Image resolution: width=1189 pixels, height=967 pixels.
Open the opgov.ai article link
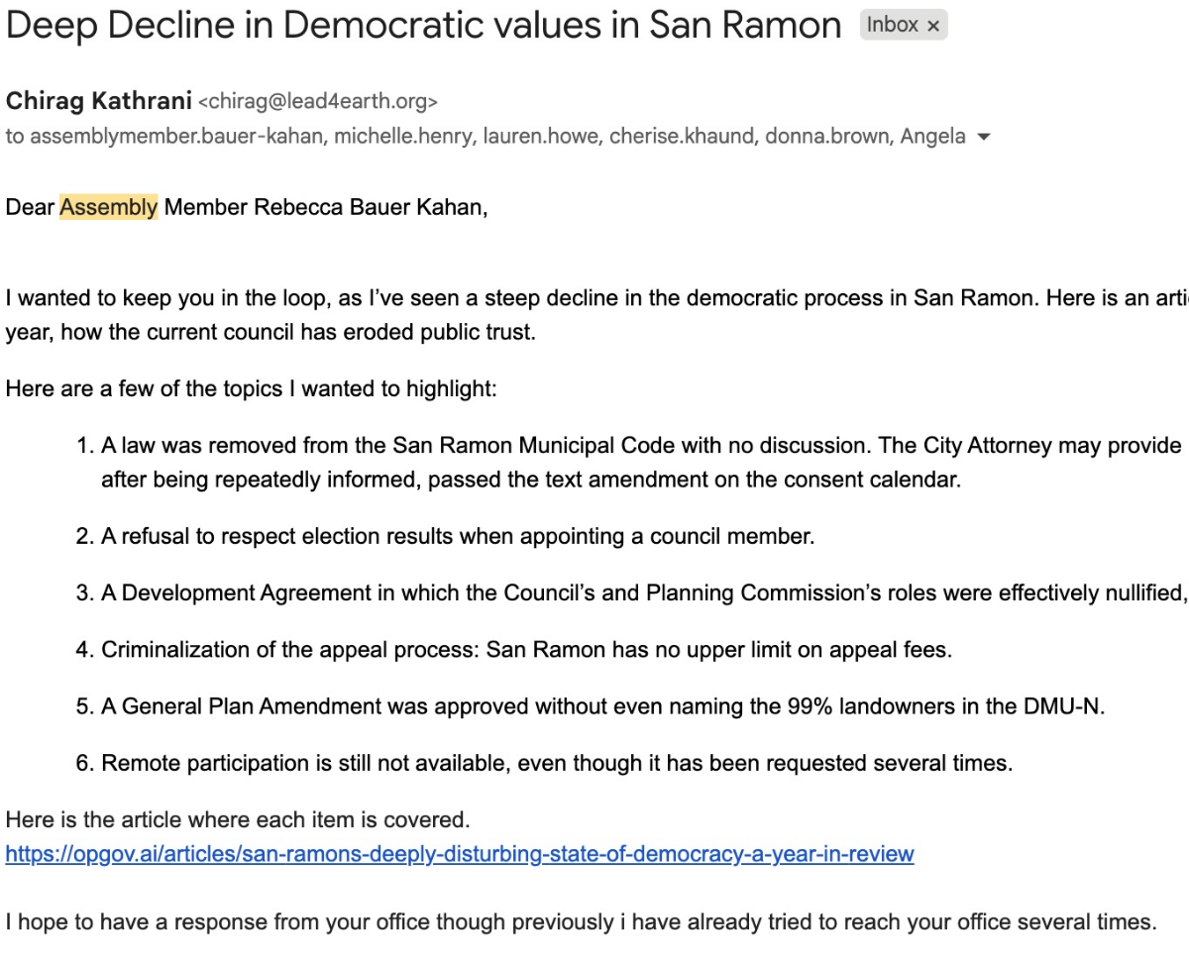460,853
